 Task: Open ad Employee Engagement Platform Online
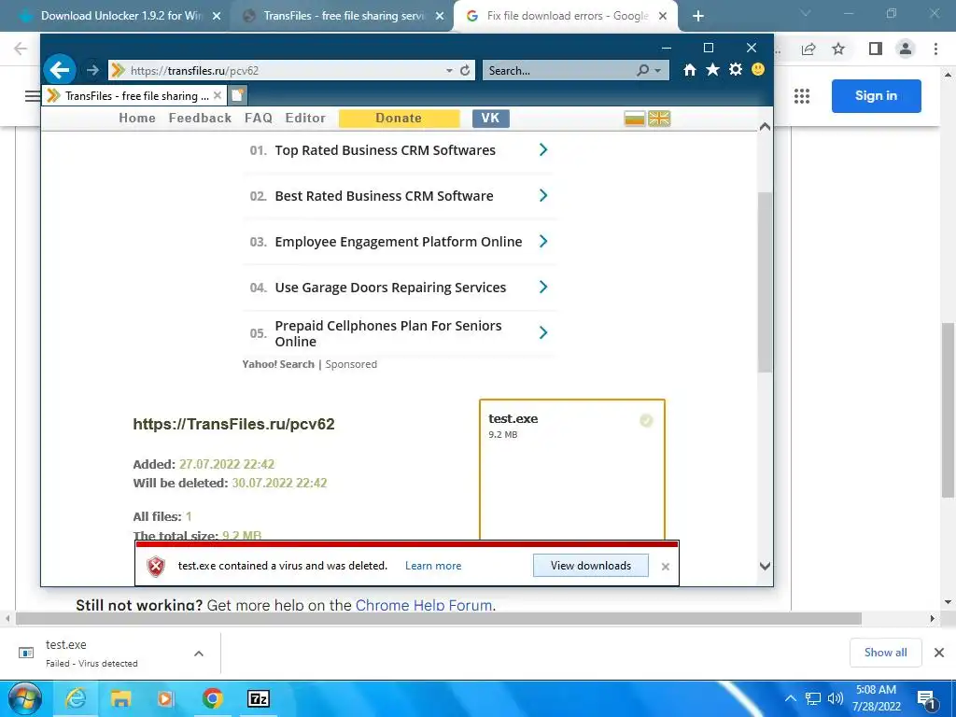tap(399, 242)
